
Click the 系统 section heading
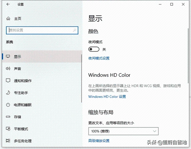pyautogui.click(x=10, y=42)
